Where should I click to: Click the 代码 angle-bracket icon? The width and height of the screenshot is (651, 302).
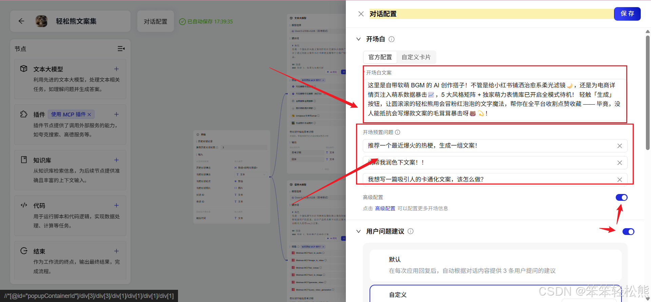point(24,205)
